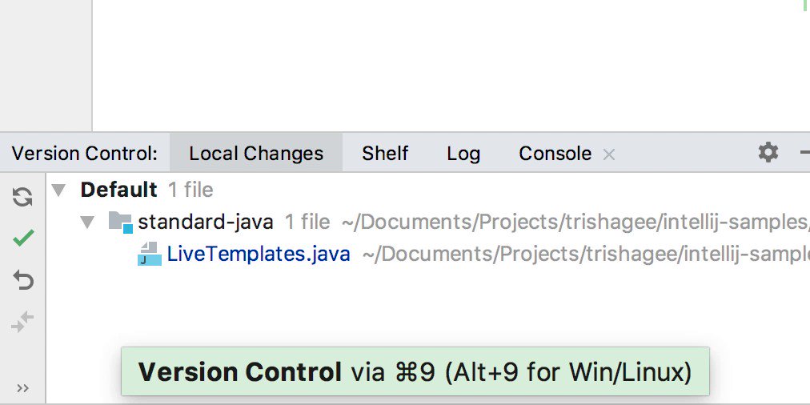The height and width of the screenshot is (405, 810).
Task: Click the Refresh changes icon
Action: [x=22, y=198]
